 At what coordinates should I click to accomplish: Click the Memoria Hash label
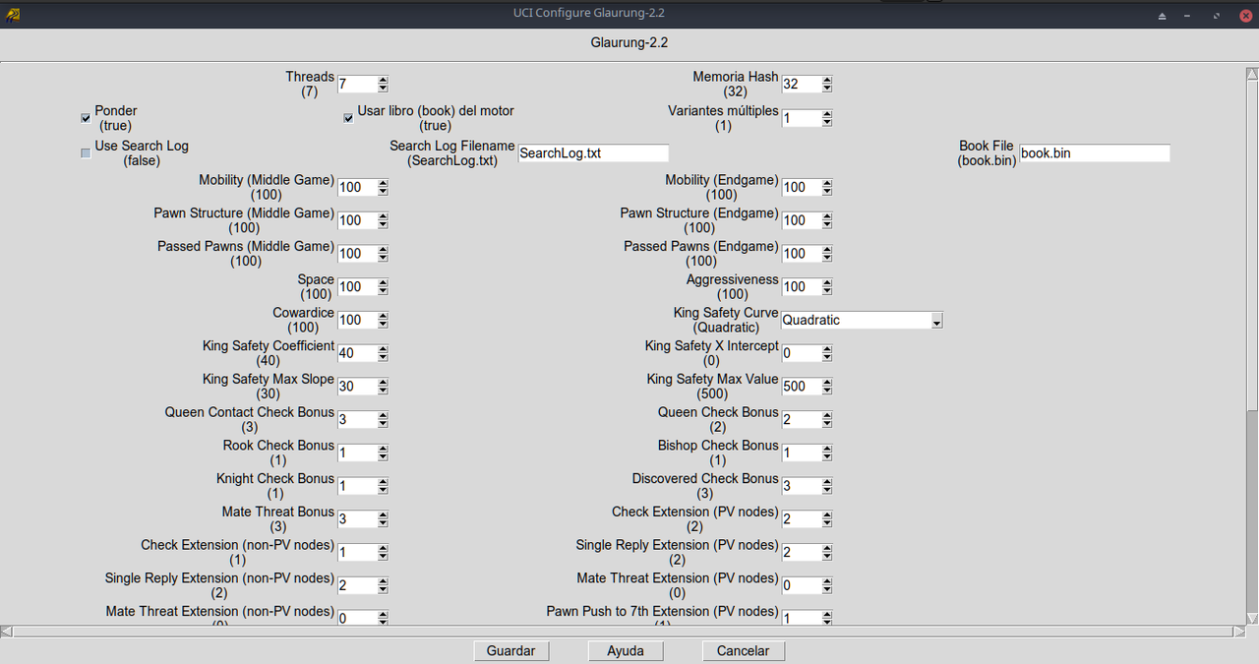point(736,84)
